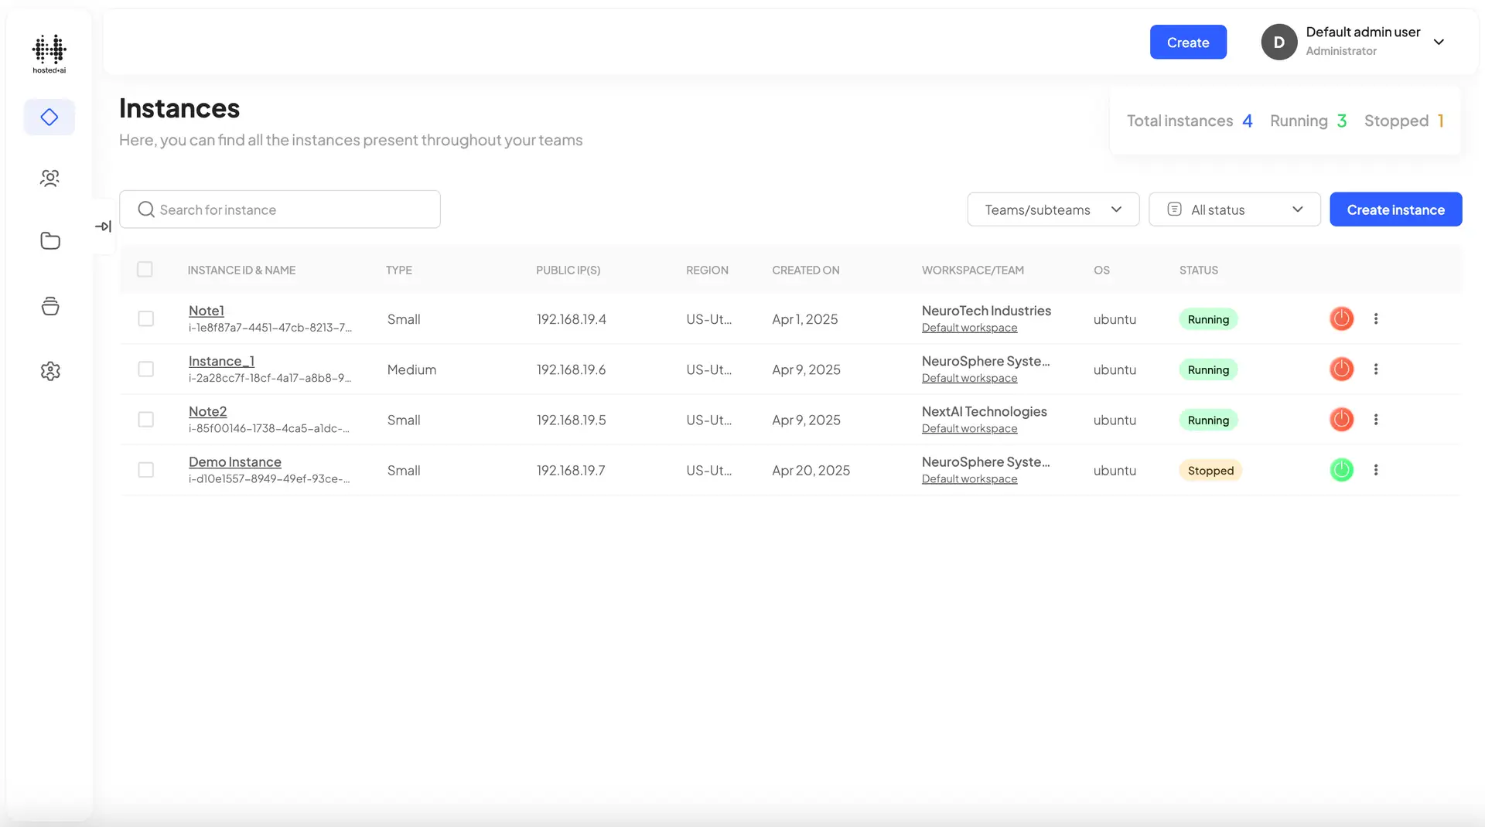1485x827 pixels.
Task: Enable the select-all checkbox in table header
Action: [x=145, y=270]
